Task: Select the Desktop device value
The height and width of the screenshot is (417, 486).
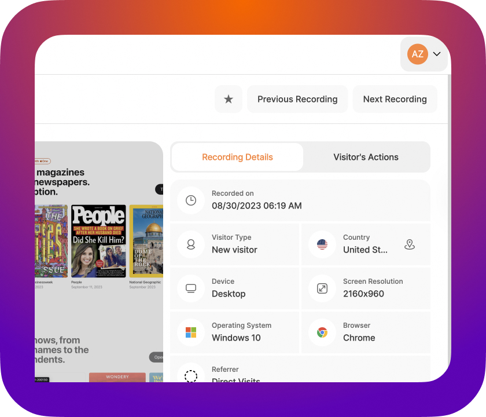Action: 229,294
